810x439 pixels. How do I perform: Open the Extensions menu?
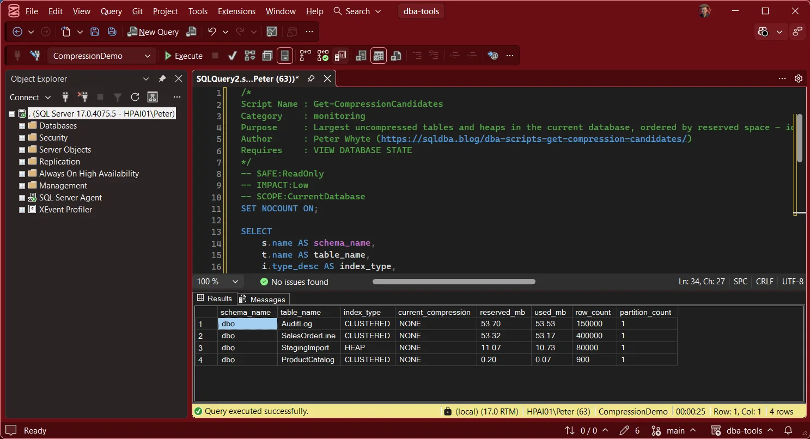point(236,11)
